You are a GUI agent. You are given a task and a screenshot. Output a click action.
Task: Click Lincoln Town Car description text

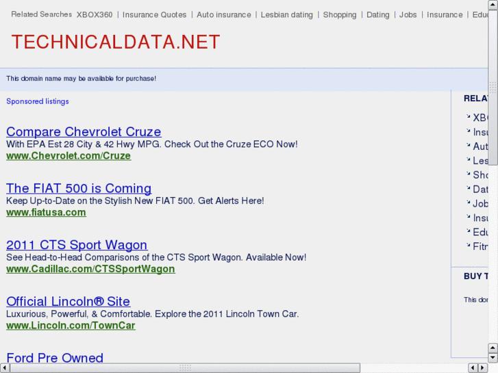pos(153,313)
